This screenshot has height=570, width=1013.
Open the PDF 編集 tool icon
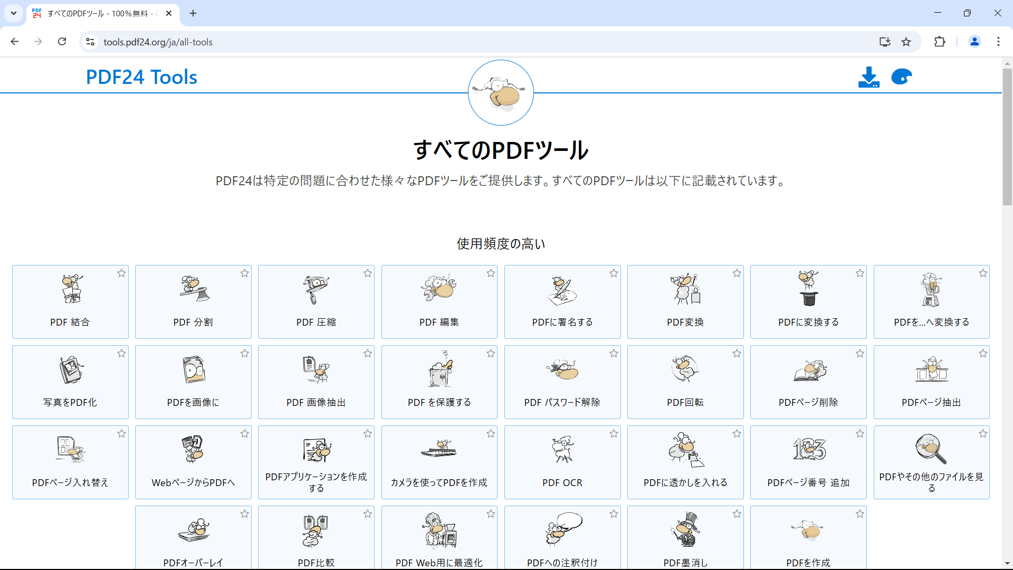(439, 289)
